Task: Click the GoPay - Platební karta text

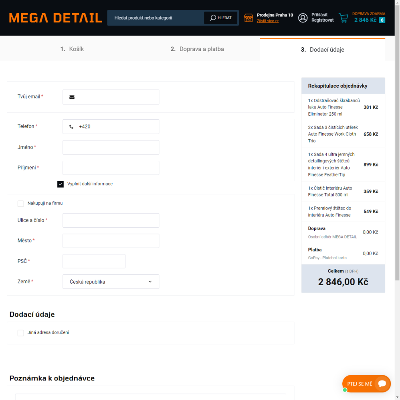Action: pyautogui.click(x=327, y=258)
